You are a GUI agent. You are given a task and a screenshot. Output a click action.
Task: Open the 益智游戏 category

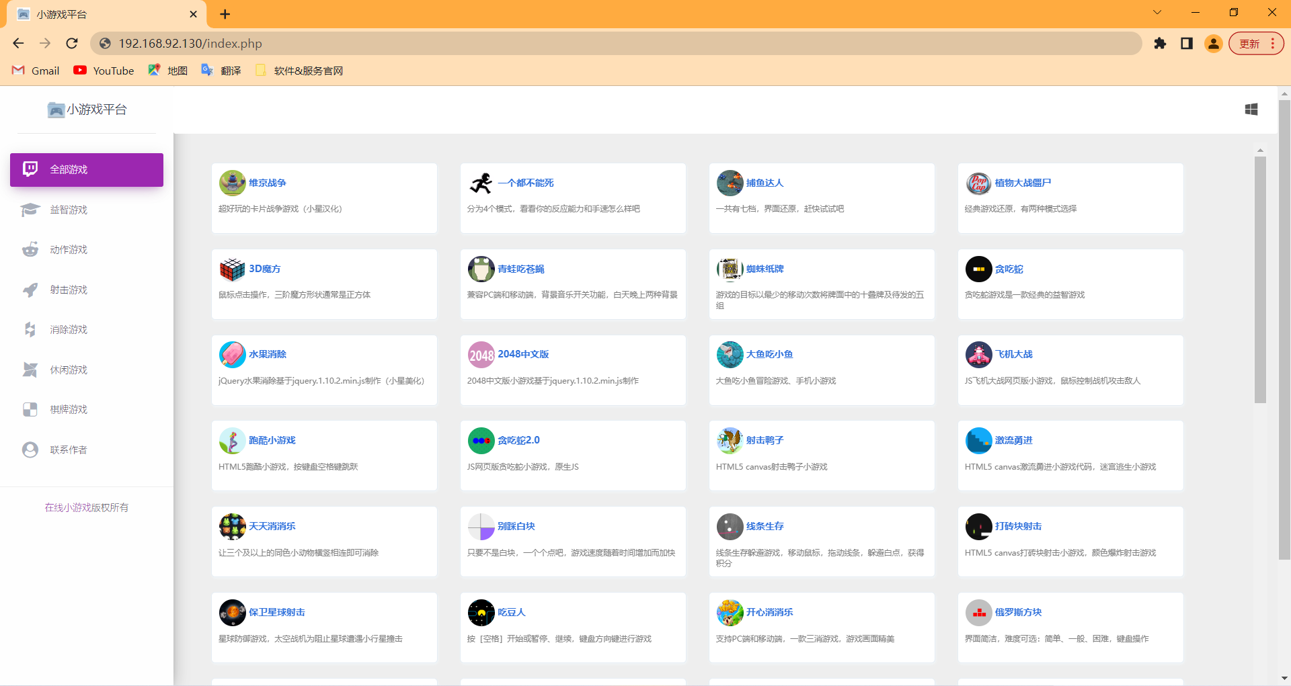click(87, 210)
